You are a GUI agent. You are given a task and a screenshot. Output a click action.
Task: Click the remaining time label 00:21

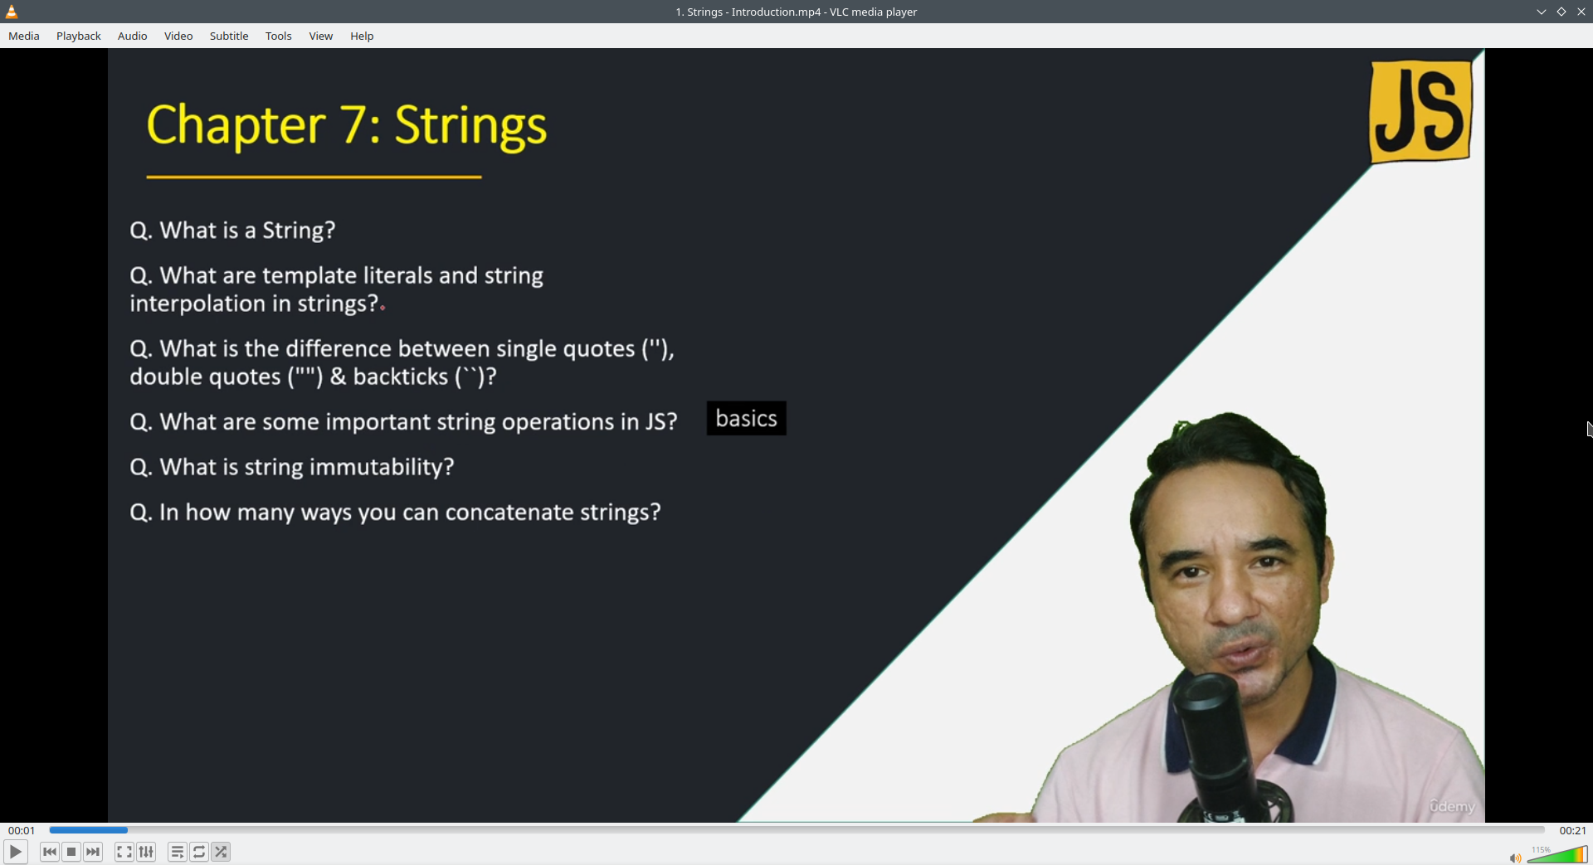coord(1572,830)
